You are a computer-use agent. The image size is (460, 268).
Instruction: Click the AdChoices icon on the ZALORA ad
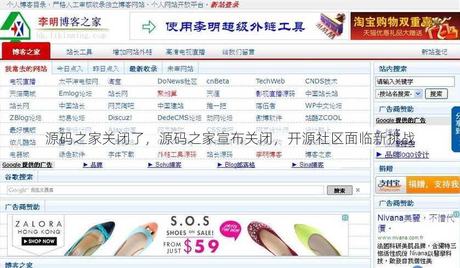tap(345, 217)
